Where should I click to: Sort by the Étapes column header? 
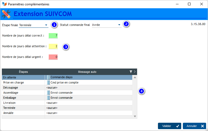23,72
